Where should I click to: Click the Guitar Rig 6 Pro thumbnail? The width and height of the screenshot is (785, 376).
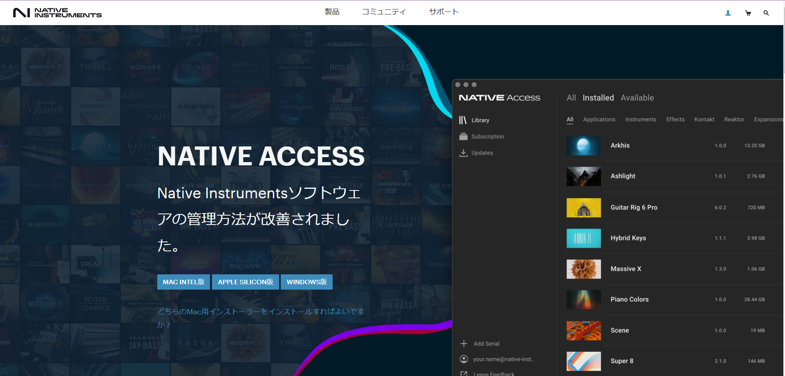coord(584,208)
